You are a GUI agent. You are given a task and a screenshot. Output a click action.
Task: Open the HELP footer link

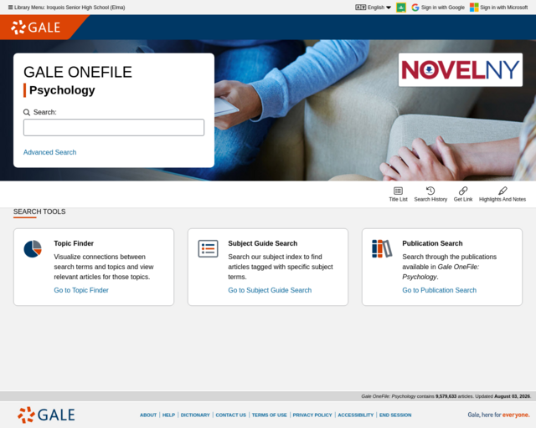pyautogui.click(x=168, y=415)
